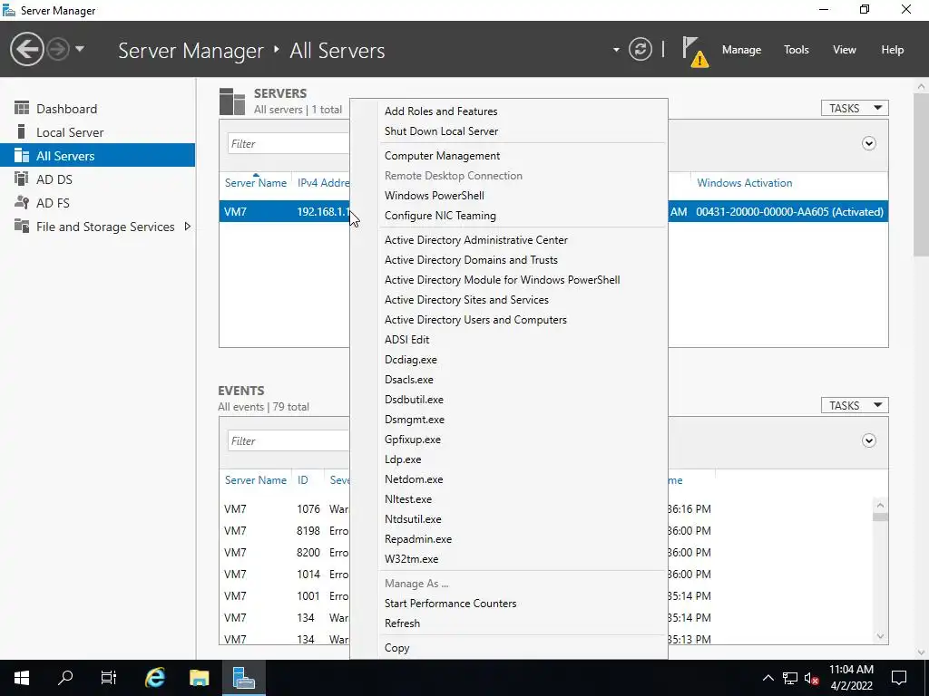Click the Local Server icon

22,131
